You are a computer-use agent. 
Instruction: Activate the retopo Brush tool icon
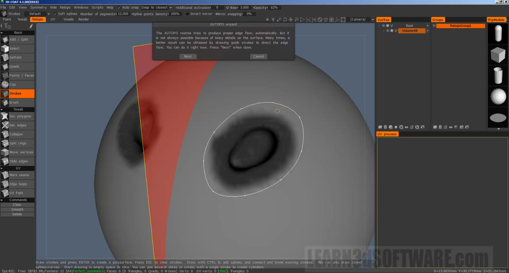pos(5,102)
